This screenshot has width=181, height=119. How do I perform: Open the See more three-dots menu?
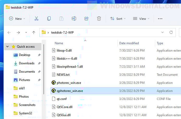(160, 18)
